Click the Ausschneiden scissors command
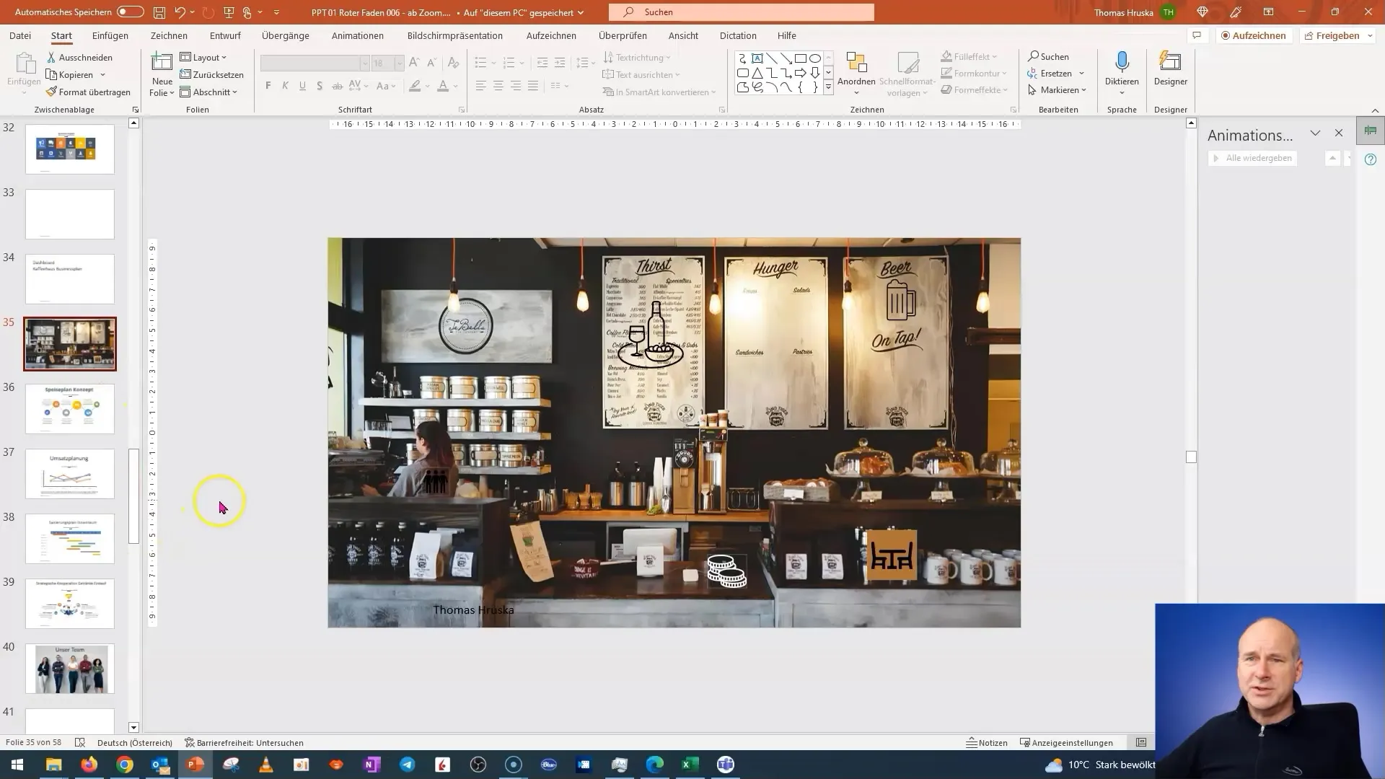The height and width of the screenshot is (779, 1385). [x=79, y=57]
